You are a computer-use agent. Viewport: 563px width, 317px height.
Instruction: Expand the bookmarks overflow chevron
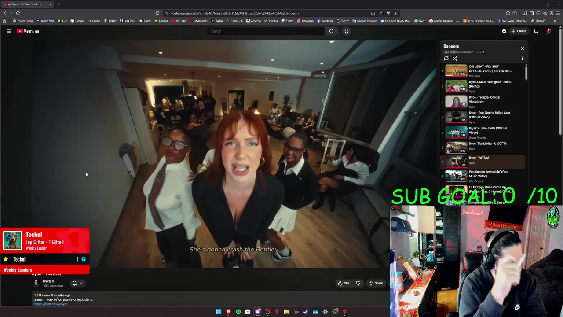point(555,21)
